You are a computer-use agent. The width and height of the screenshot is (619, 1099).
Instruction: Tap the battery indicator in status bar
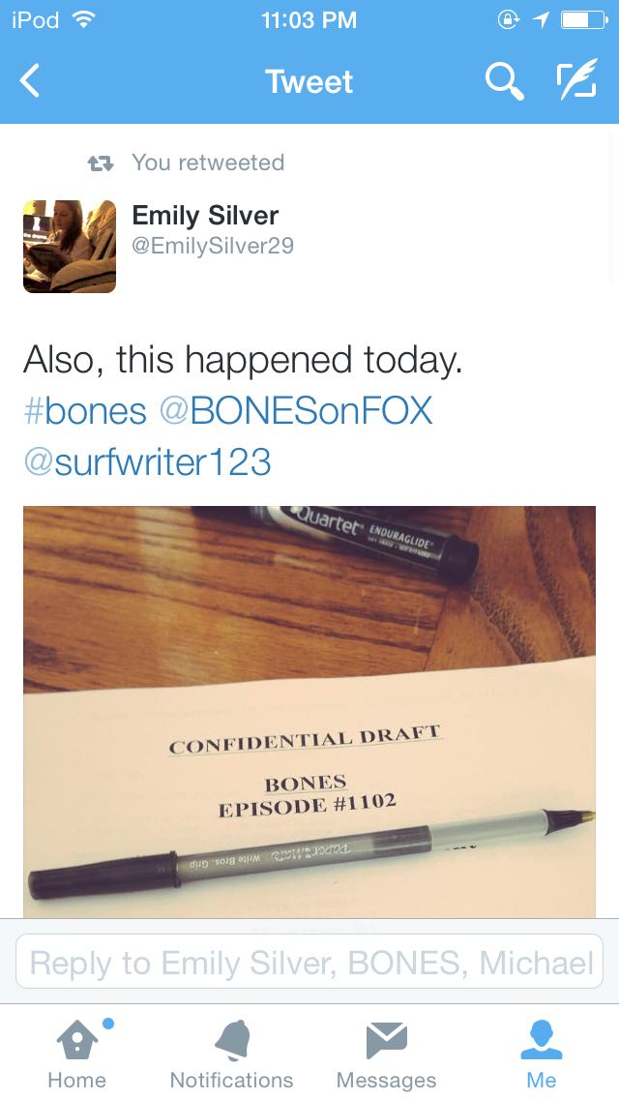tap(584, 20)
